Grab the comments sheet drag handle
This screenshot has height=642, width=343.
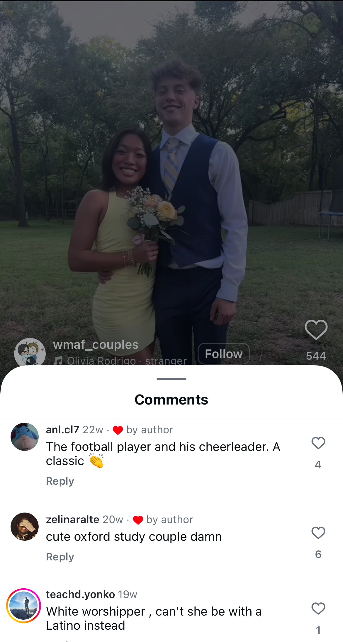pyautogui.click(x=171, y=379)
